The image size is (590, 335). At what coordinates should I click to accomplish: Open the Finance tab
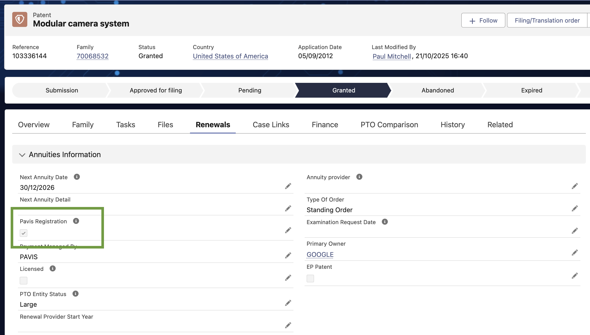(x=325, y=125)
